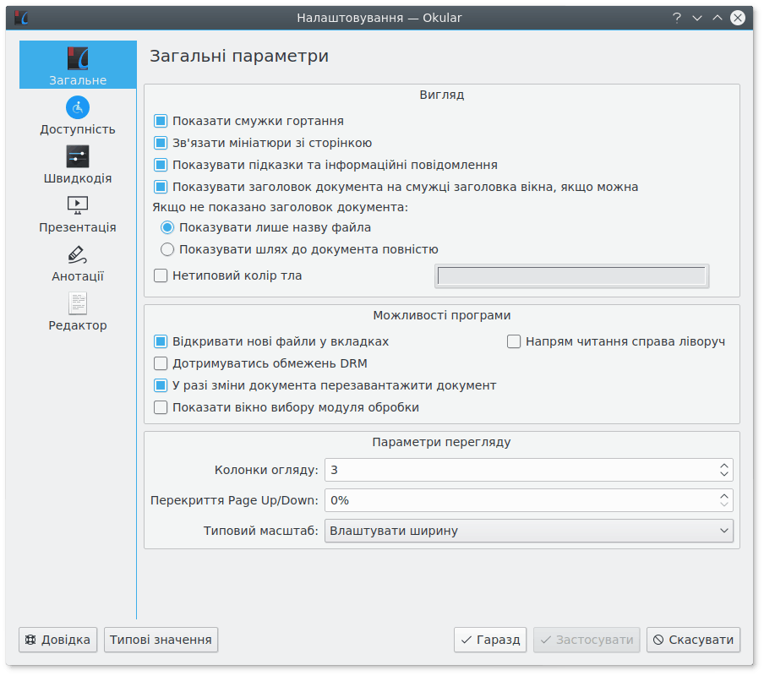This screenshot has width=764, height=676.
Task: Click the Okular app icon in title bar
Action: pyautogui.click(x=21, y=18)
